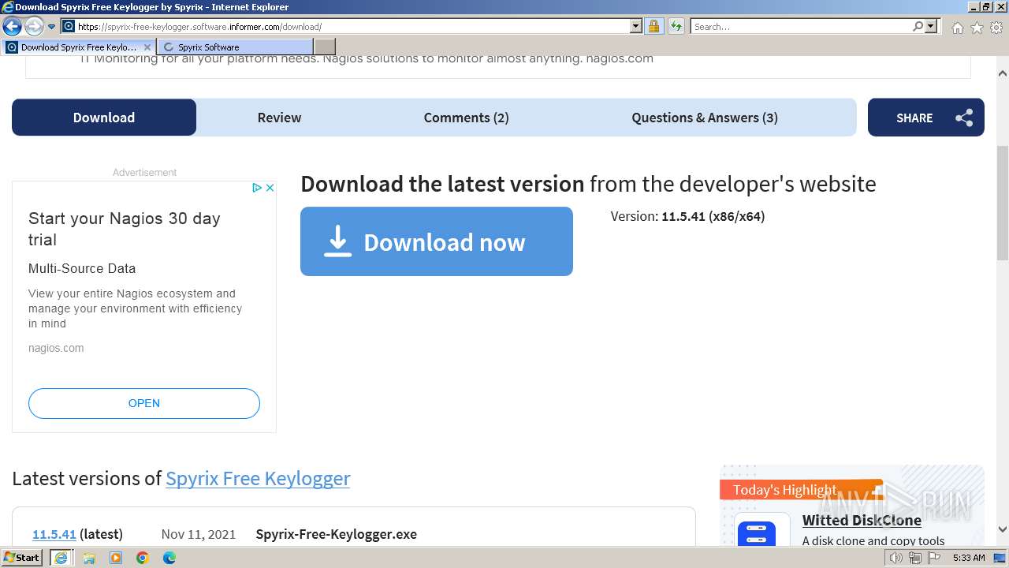Click the Today's Highlight banner label
The image size is (1009, 568).
[785, 490]
